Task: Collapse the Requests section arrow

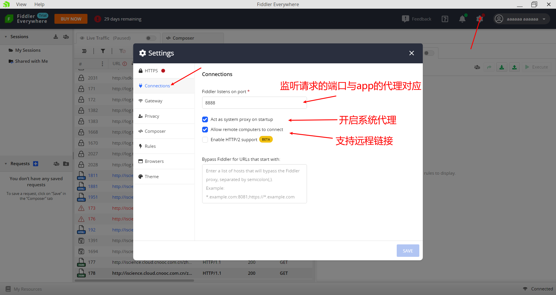Action: pos(6,164)
